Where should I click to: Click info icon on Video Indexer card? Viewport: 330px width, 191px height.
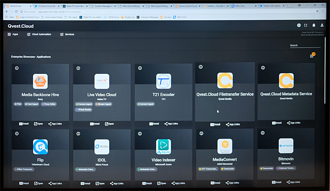[140, 133]
